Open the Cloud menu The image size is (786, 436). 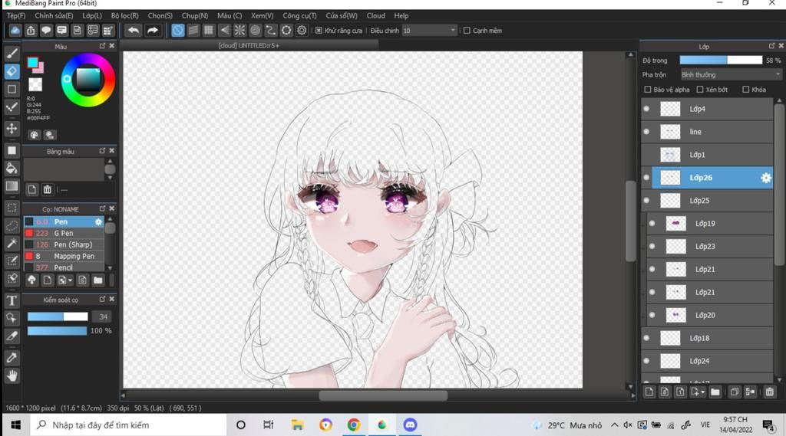(375, 15)
